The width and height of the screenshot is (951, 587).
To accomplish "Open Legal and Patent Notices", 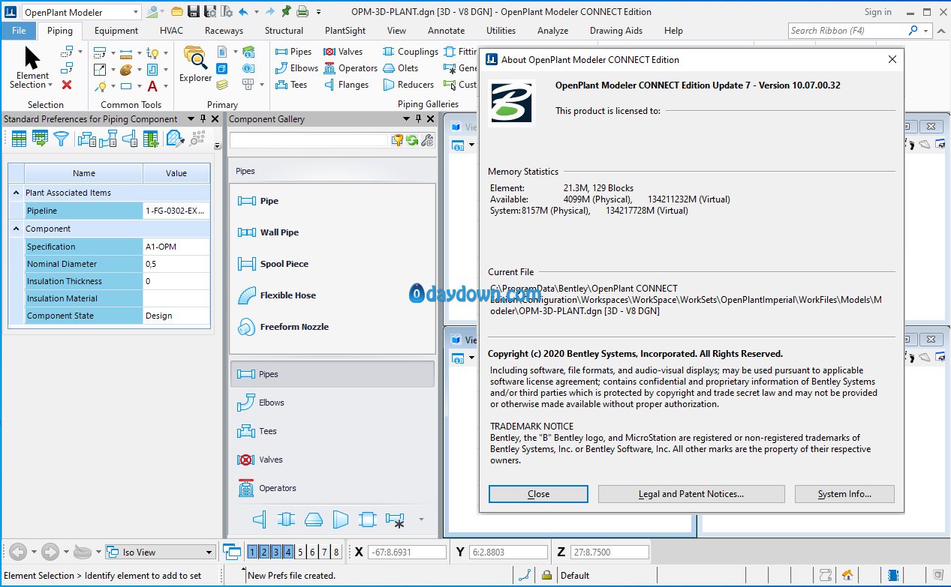I will (x=691, y=494).
